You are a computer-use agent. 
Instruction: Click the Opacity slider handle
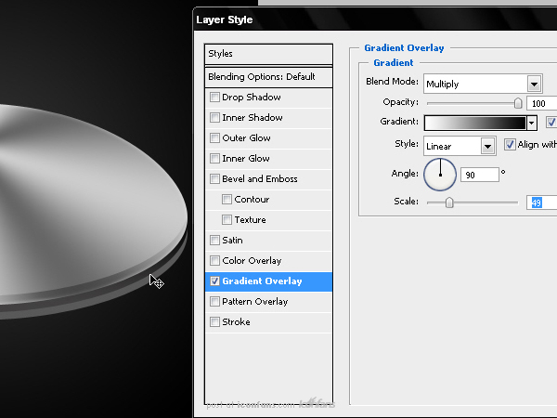click(518, 103)
